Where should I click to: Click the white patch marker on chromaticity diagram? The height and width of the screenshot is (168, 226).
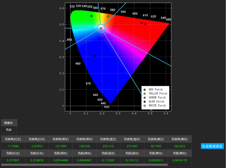(x=101, y=28)
